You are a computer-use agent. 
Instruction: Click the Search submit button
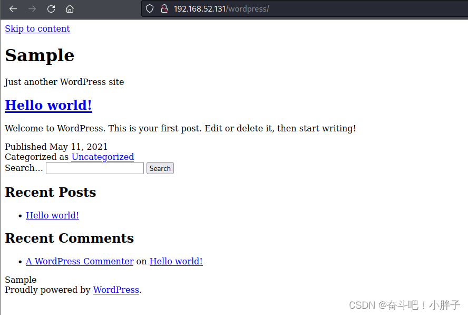pyautogui.click(x=160, y=168)
